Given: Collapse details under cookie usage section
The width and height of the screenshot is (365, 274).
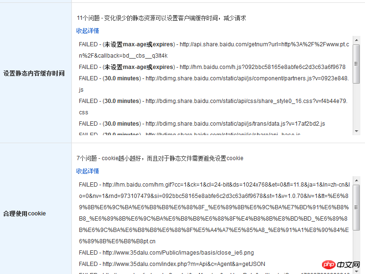Looking at the screenshot, I should pos(87,171).
